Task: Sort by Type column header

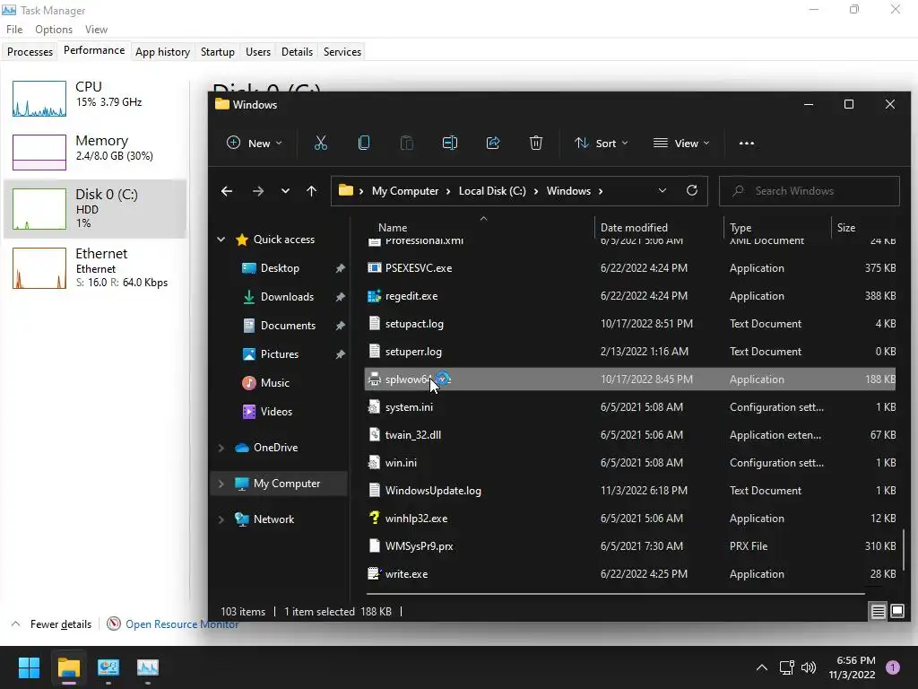Action: click(x=740, y=227)
